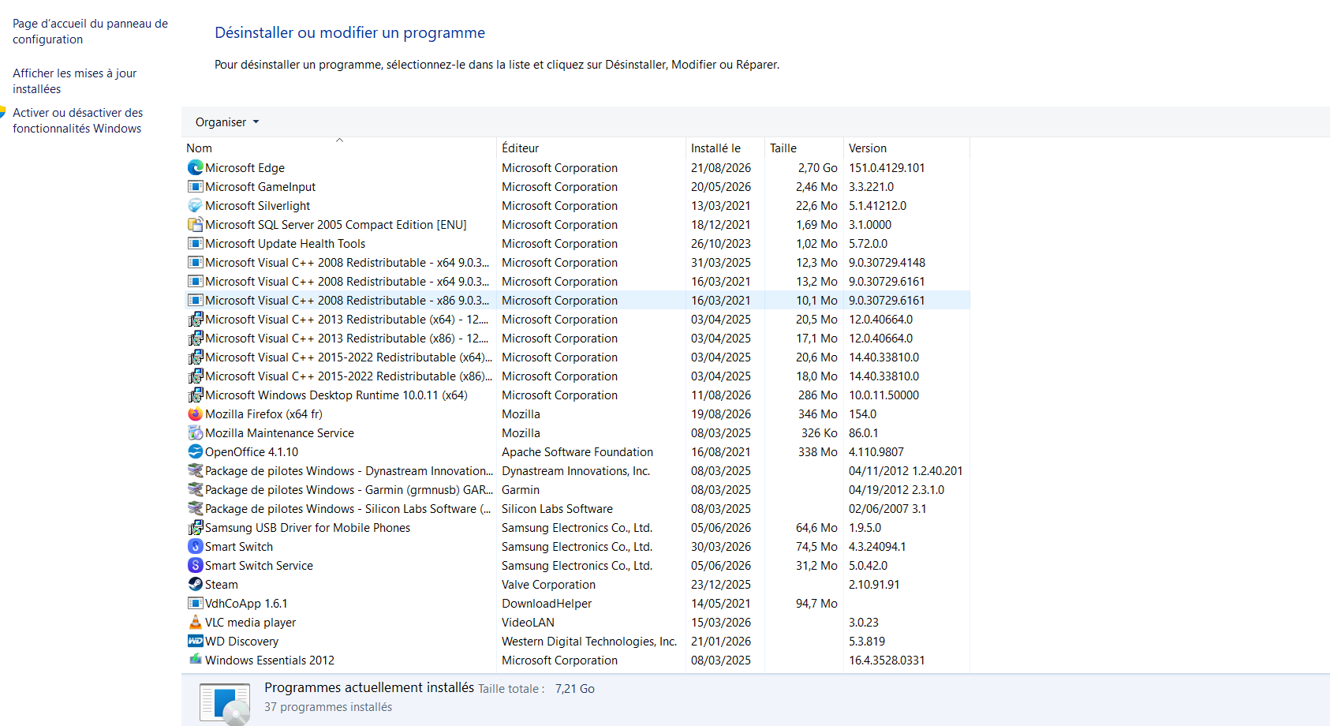Screen dimensions: 1330x726
Task: Click the Steam program icon
Action: pos(196,584)
